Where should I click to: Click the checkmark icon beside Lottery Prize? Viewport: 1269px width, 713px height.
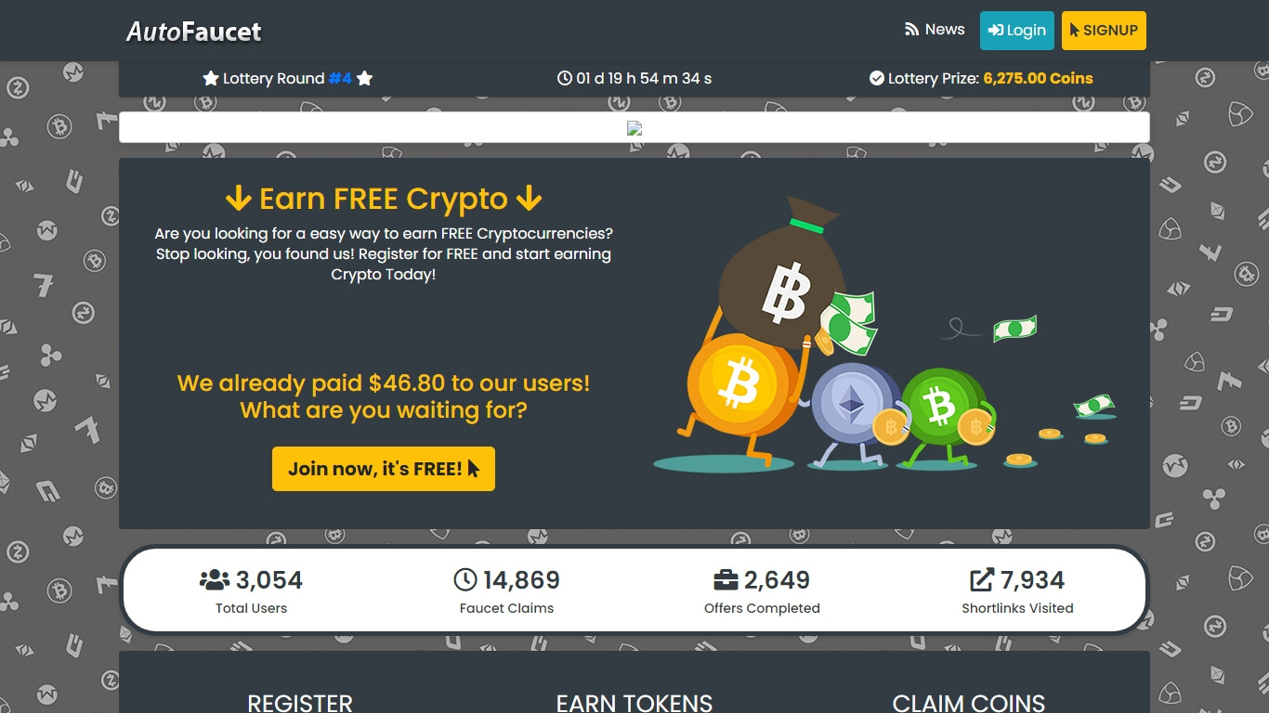point(876,78)
